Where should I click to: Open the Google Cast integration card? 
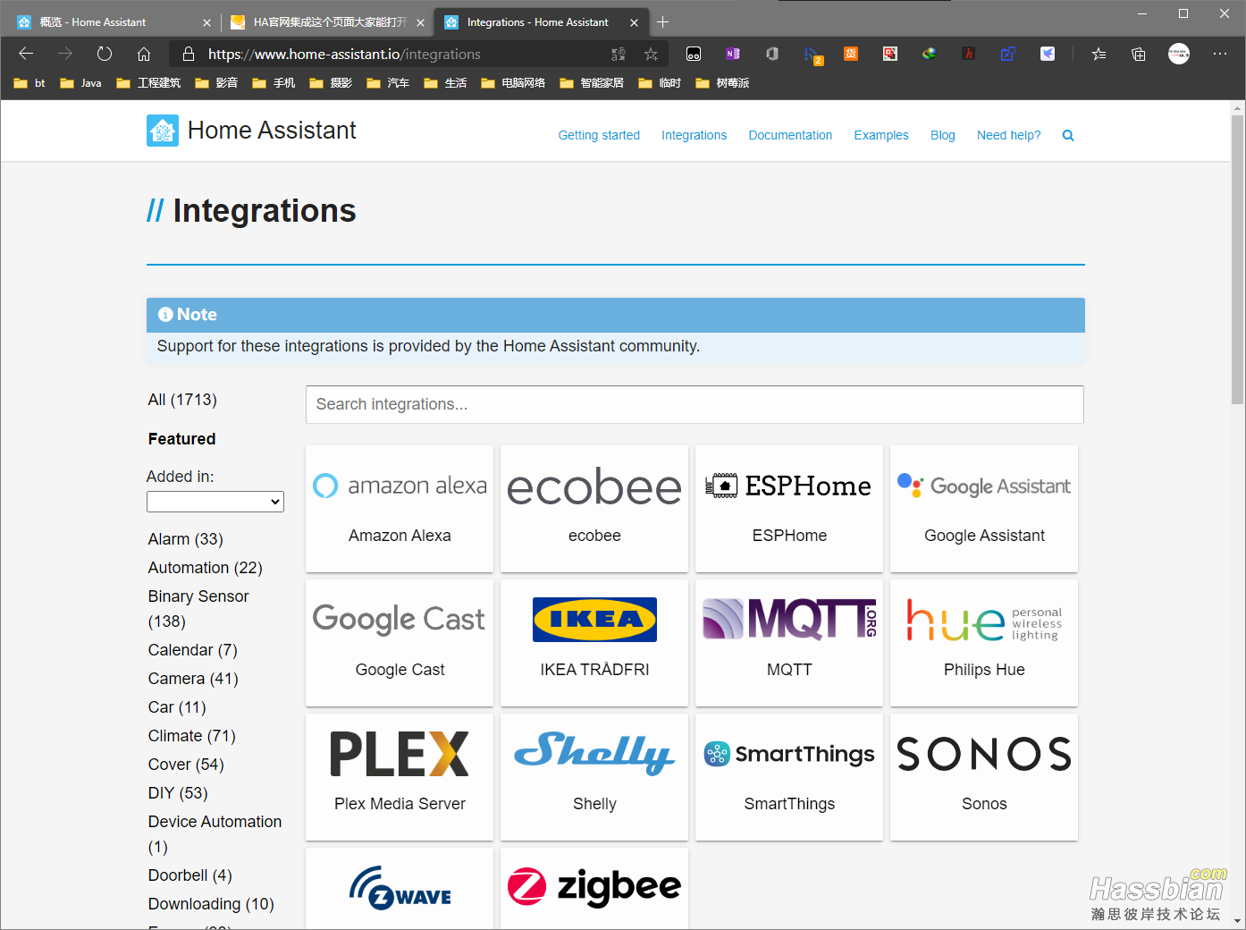[x=400, y=643]
